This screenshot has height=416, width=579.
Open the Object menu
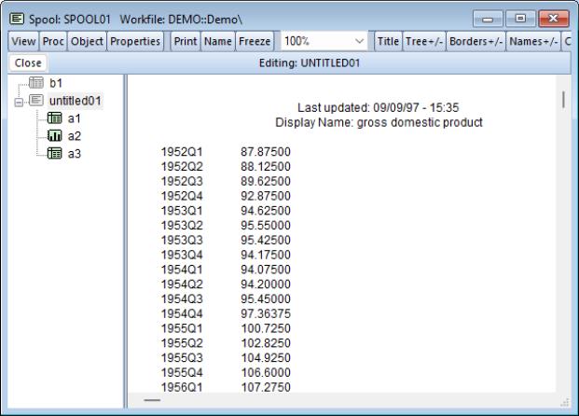click(87, 42)
